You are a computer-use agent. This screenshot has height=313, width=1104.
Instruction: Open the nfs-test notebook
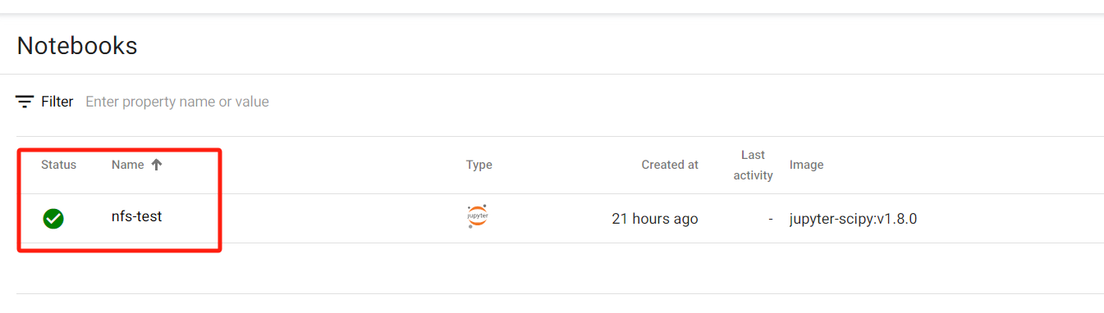(x=137, y=217)
